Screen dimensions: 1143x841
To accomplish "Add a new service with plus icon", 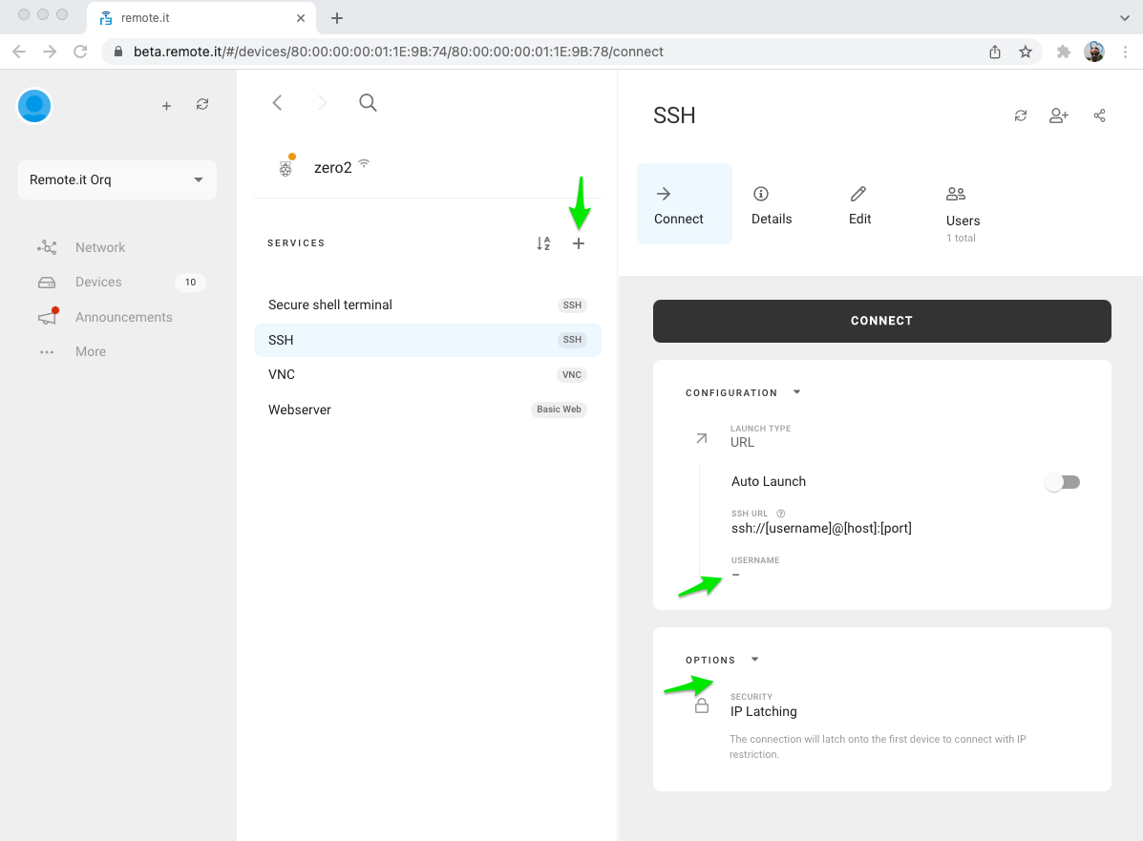I will pyautogui.click(x=578, y=243).
